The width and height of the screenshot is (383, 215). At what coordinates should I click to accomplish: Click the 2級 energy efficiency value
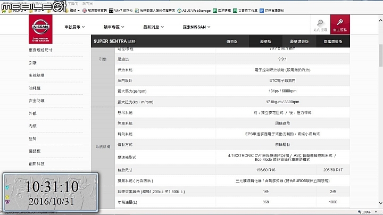coord(333,192)
